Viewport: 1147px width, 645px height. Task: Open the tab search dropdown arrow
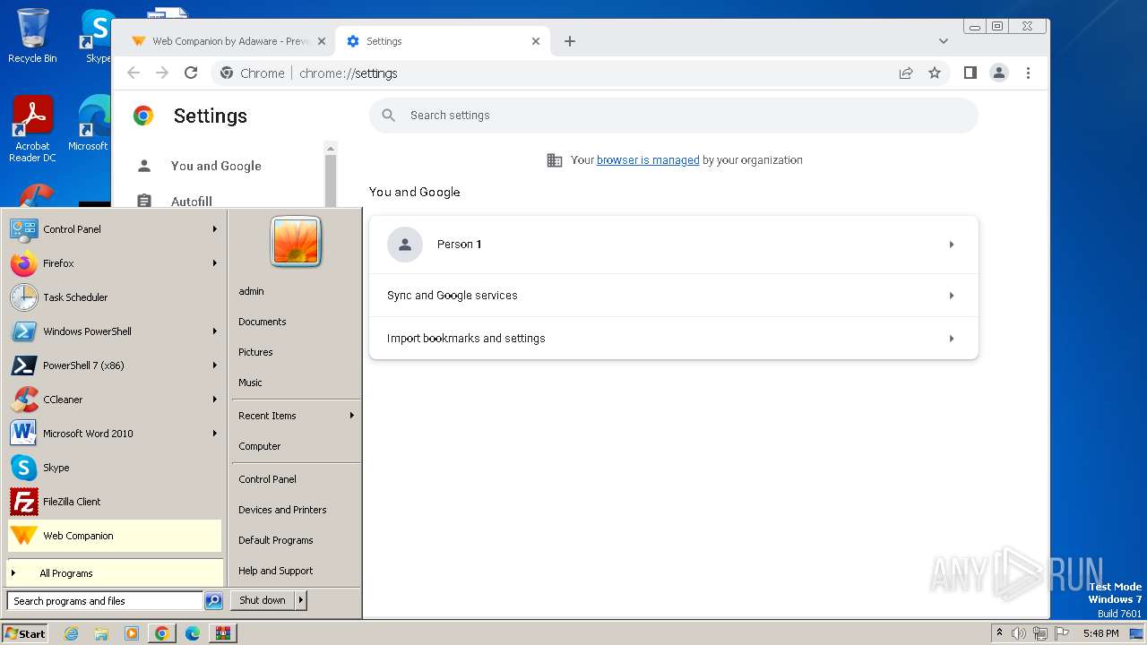pos(944,41)
